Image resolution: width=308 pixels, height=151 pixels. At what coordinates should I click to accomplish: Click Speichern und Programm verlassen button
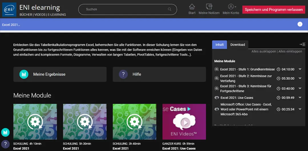273,9
